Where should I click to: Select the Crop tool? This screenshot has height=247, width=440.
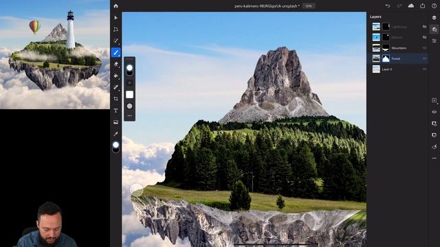pyautogui.click(x=116, y=99)
